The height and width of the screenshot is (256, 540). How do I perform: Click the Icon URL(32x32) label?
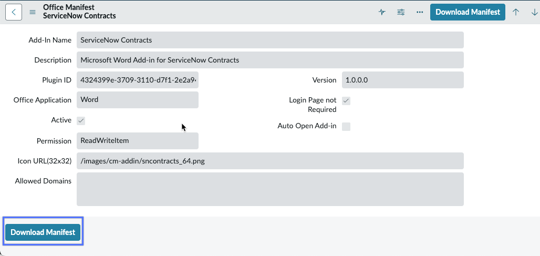click(x=45, y=161)
